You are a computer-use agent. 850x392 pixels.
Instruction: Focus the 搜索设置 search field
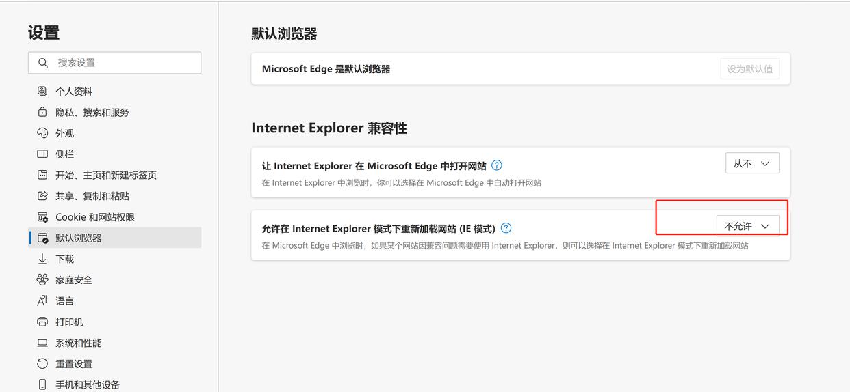pos(115,63)
